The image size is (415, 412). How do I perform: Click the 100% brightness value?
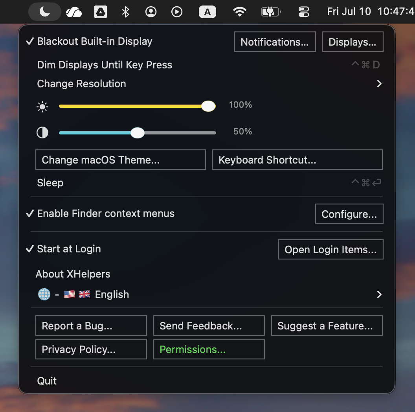[x=241, y=105]
